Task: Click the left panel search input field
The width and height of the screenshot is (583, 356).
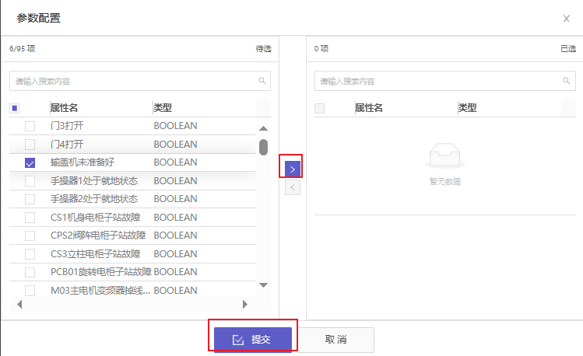Action: click(140, 81)
